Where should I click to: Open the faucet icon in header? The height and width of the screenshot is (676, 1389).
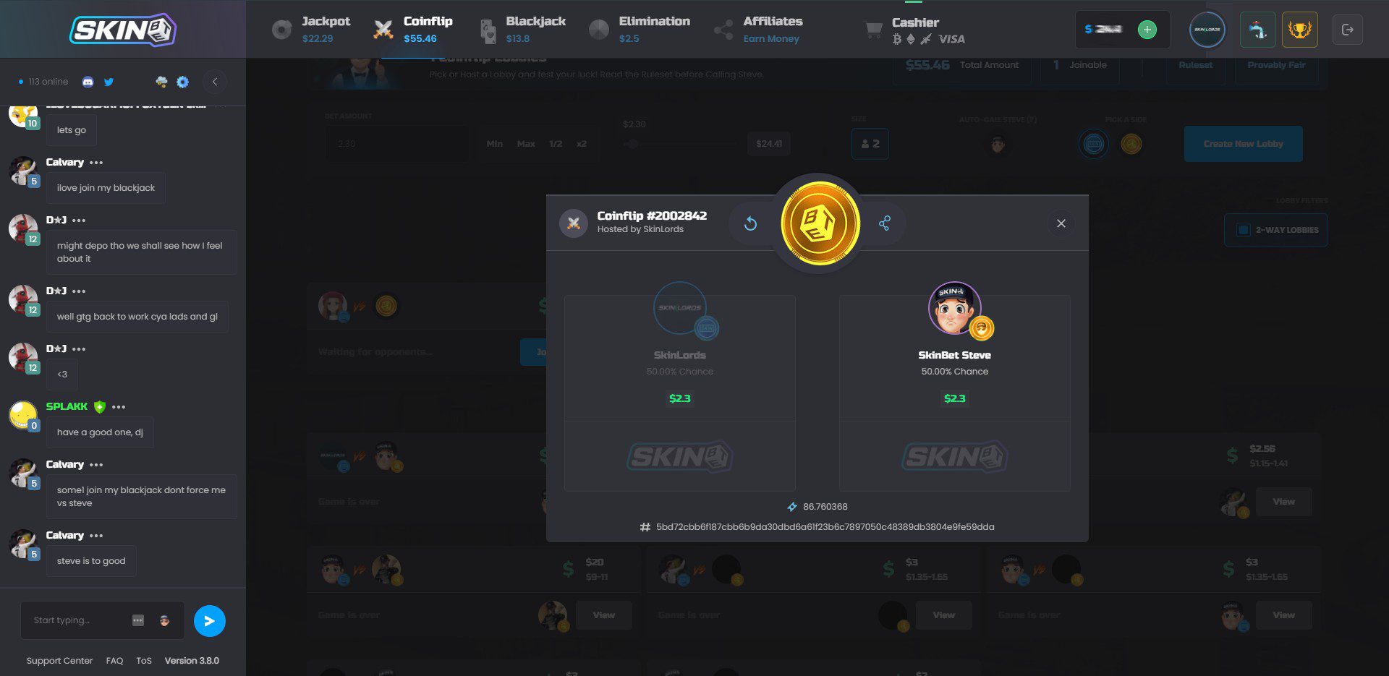[1257, 30]
